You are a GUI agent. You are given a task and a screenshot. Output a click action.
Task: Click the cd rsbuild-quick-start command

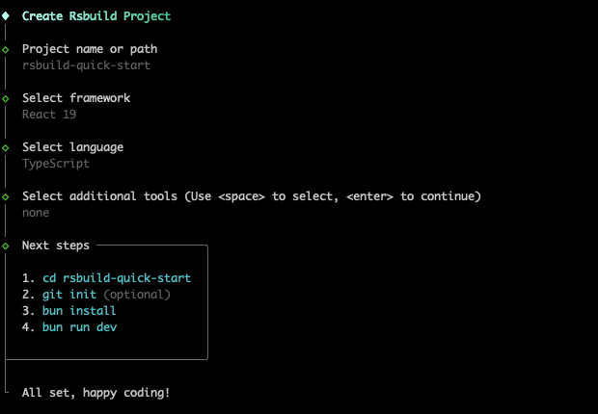[x=117, y=278]
